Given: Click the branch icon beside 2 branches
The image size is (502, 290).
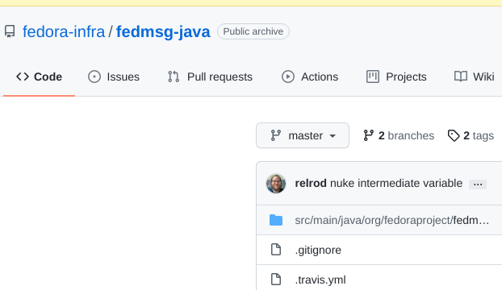Looking at the screenshot, I should (369, 135).
